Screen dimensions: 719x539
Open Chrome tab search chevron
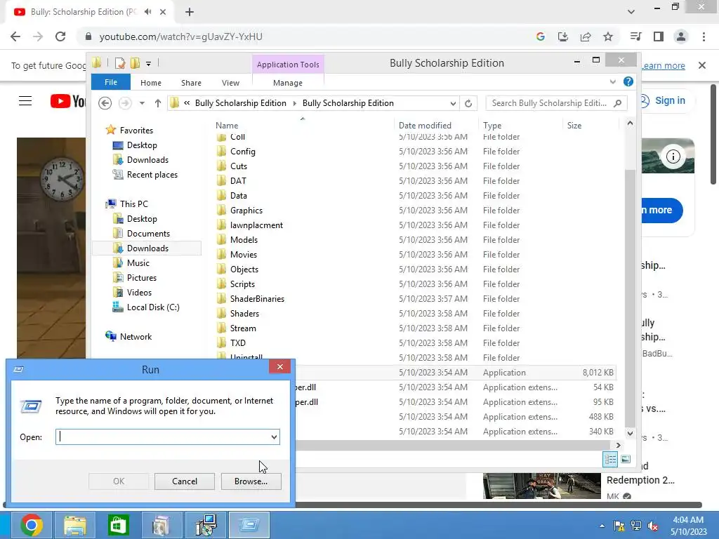[631, 12]
